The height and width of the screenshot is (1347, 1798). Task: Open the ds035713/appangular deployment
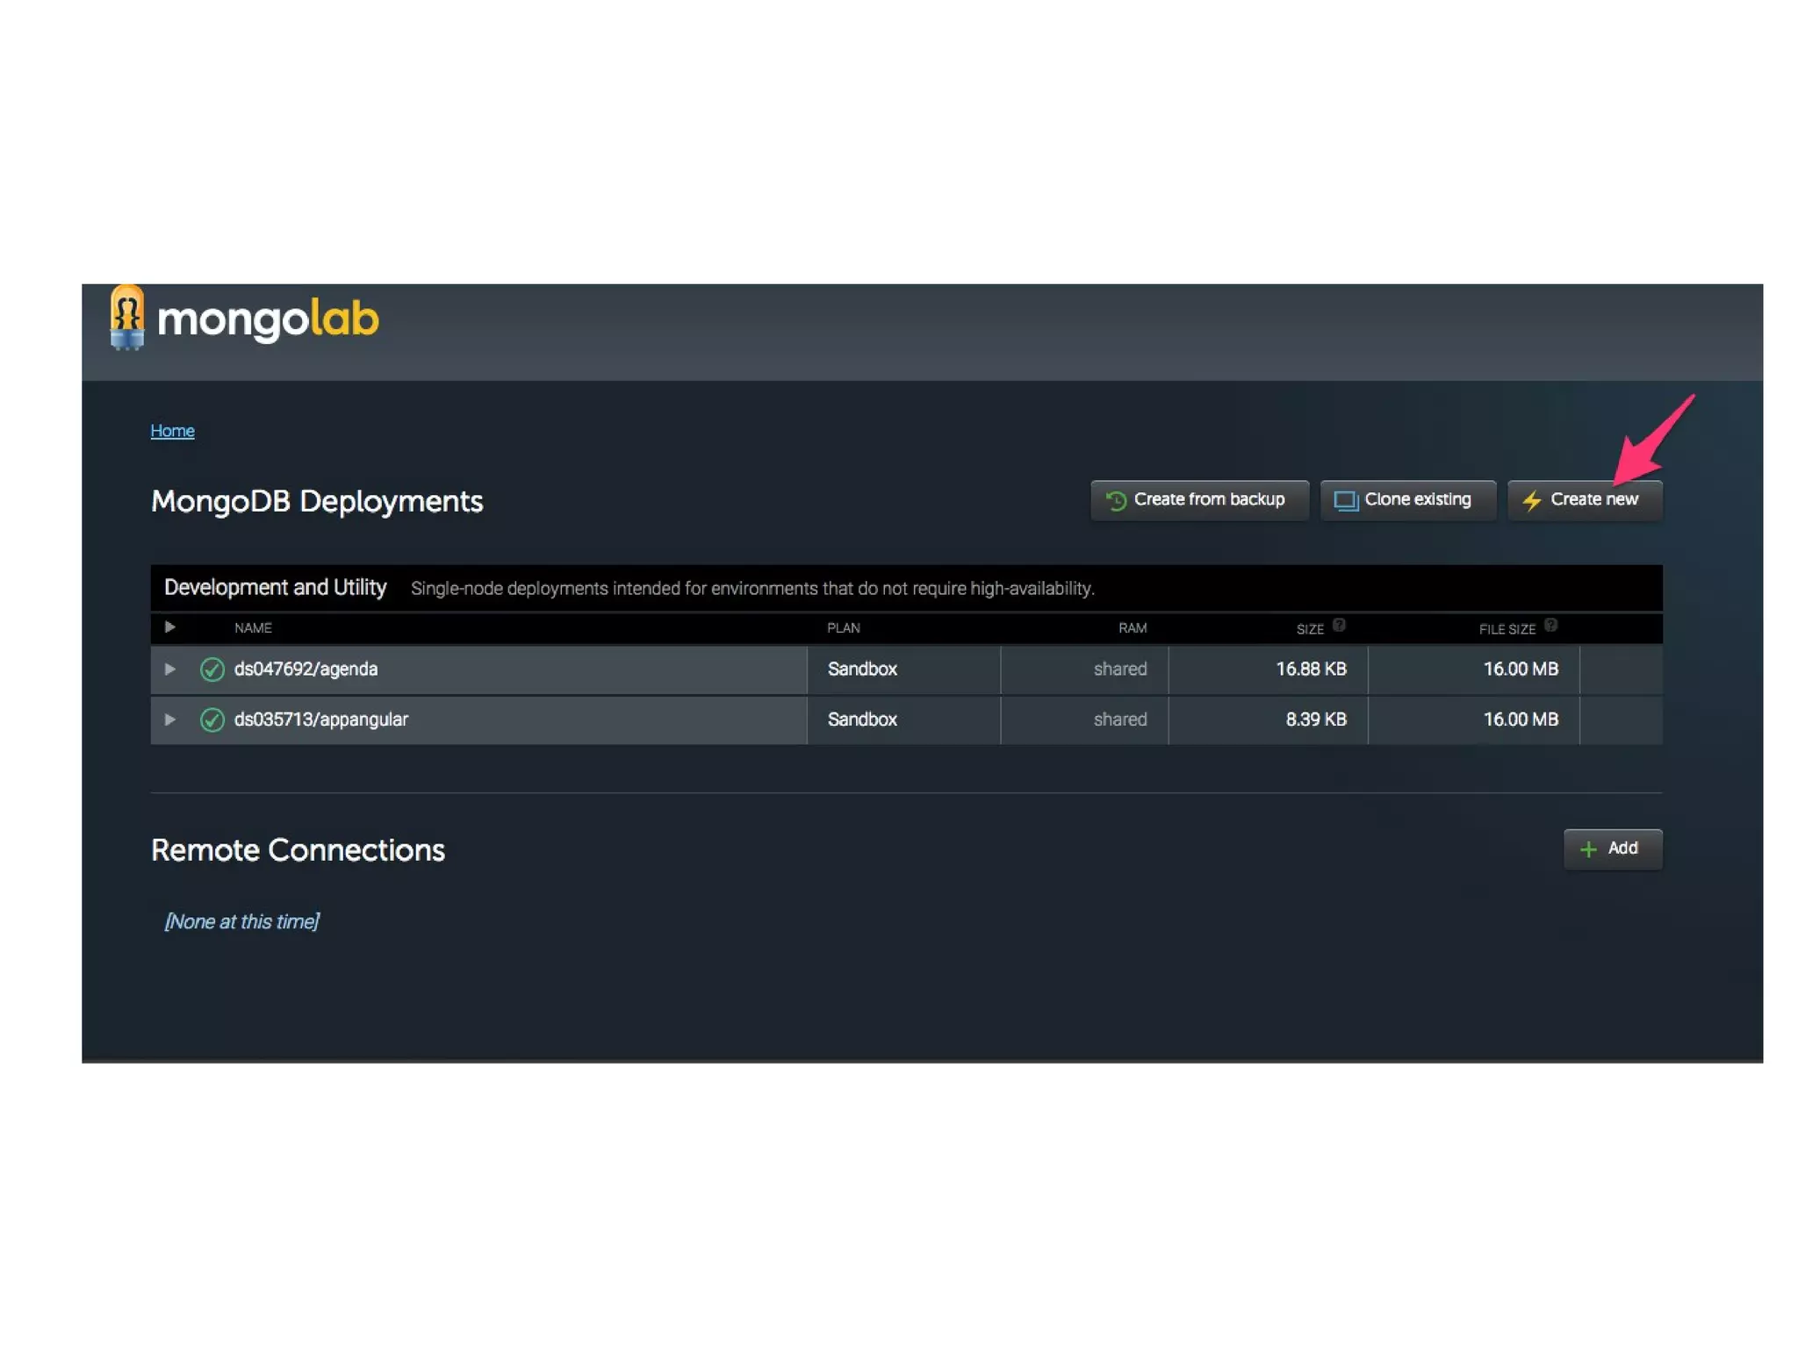pos(320,720)
